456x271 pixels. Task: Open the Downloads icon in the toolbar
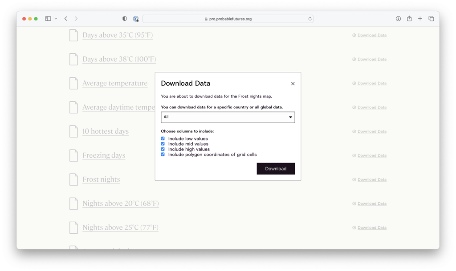point(398,18)
